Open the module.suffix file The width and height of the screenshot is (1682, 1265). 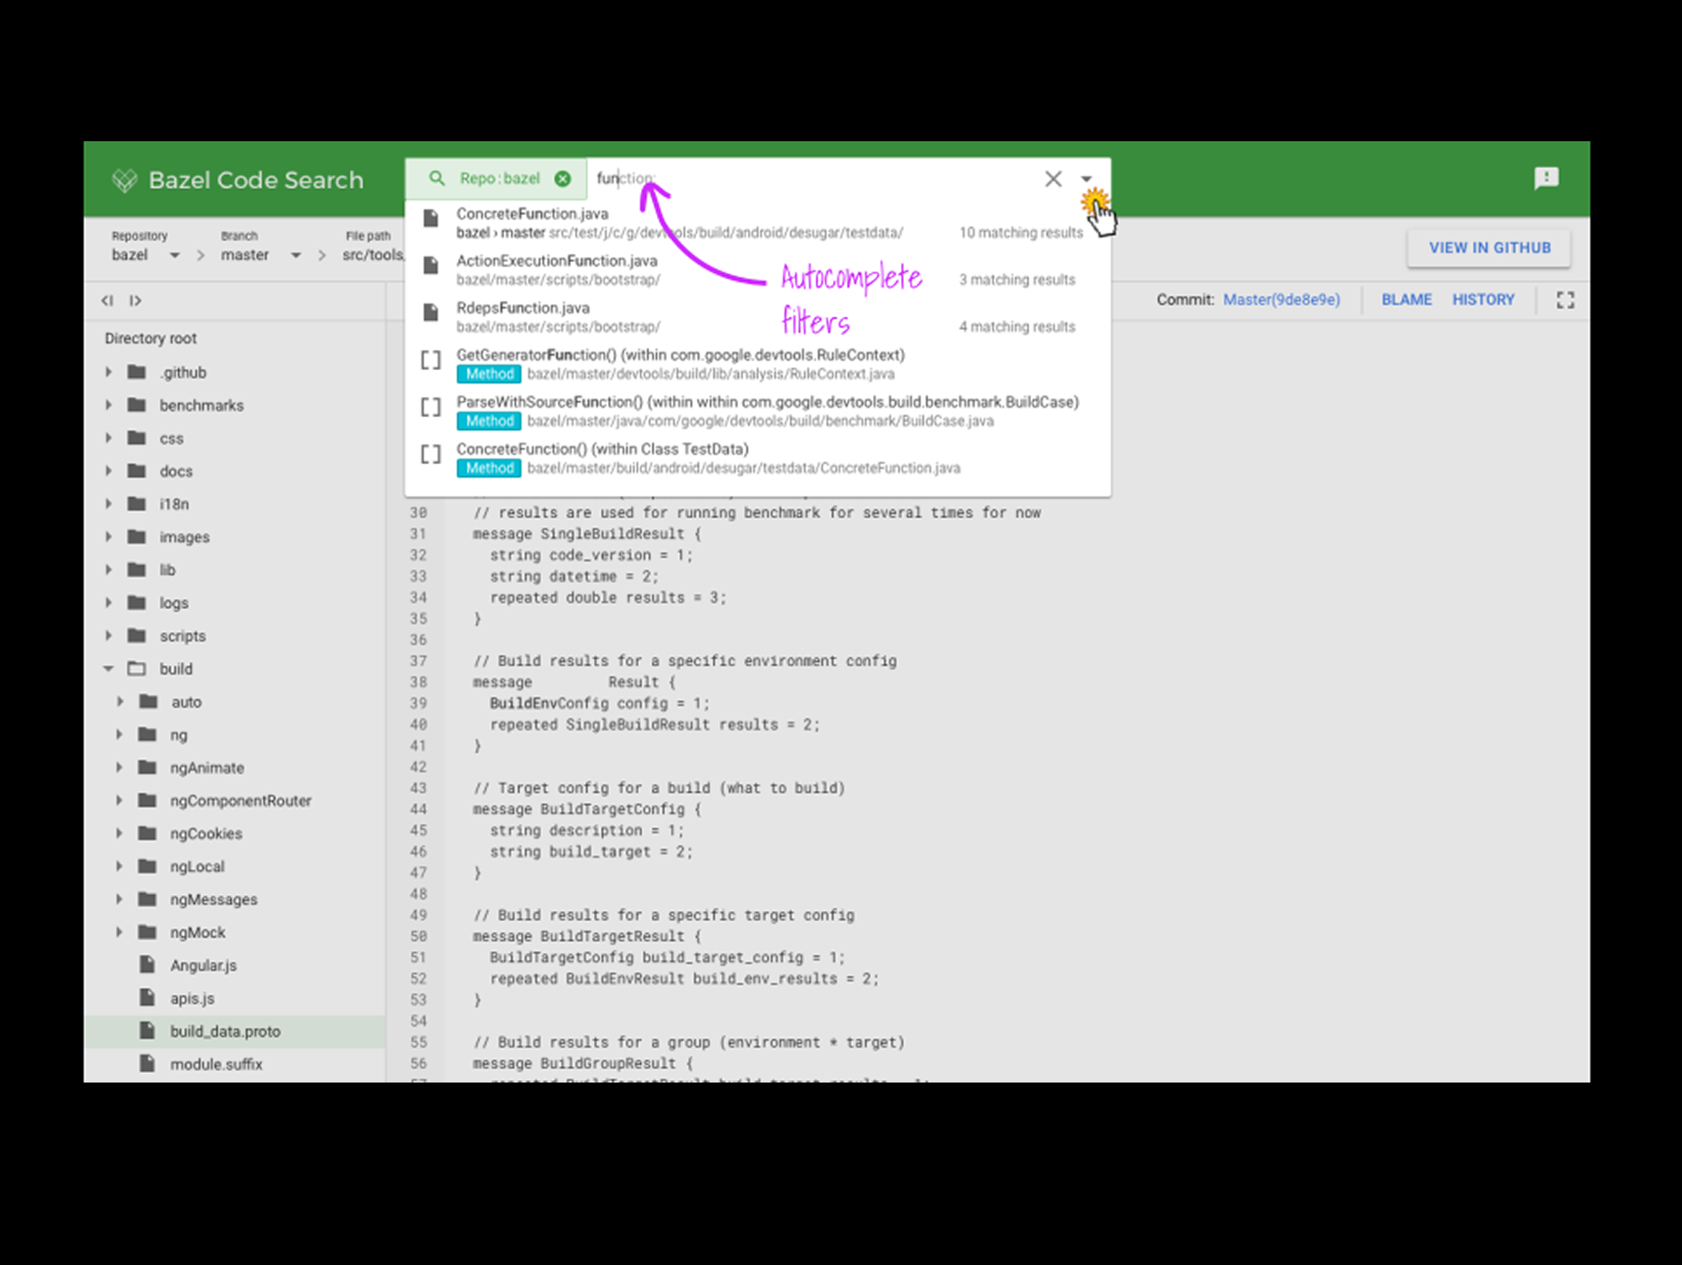(216, 1064)
